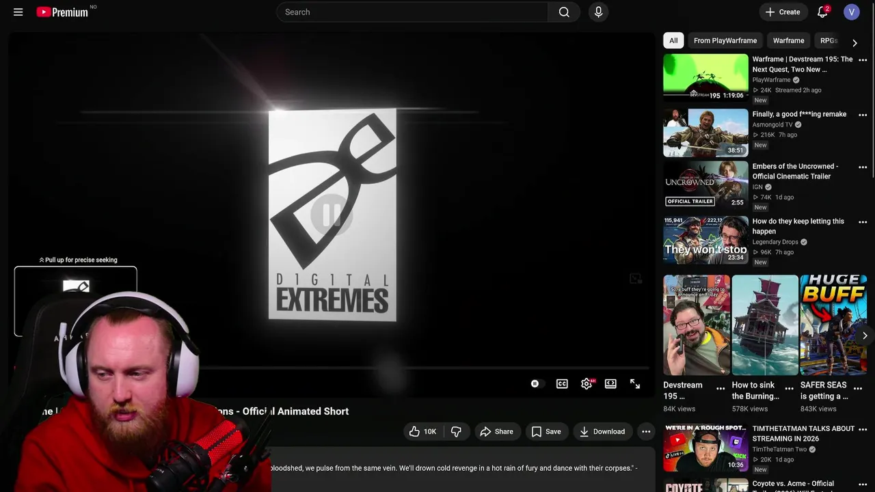Viewport: 875px width, 492px height.
Task: Open 'How do they keep letting this happen'
Action: tap(798, 226)
